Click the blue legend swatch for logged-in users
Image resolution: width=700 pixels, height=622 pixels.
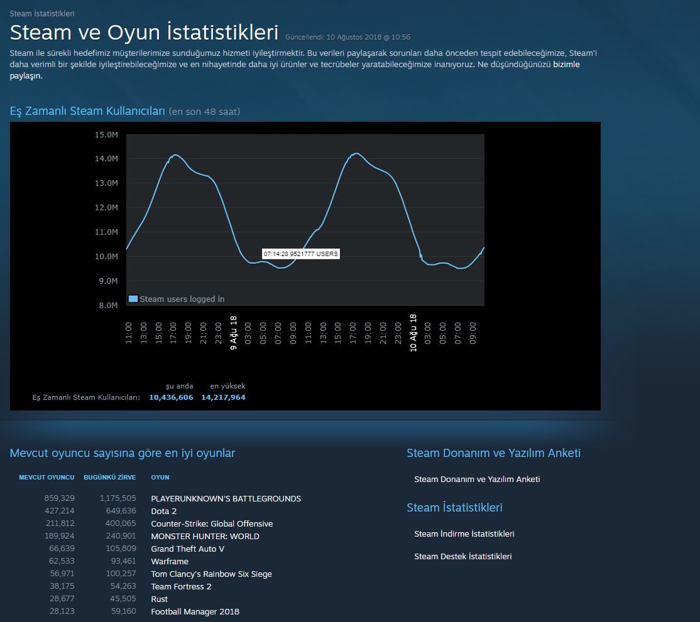point(133,299)
